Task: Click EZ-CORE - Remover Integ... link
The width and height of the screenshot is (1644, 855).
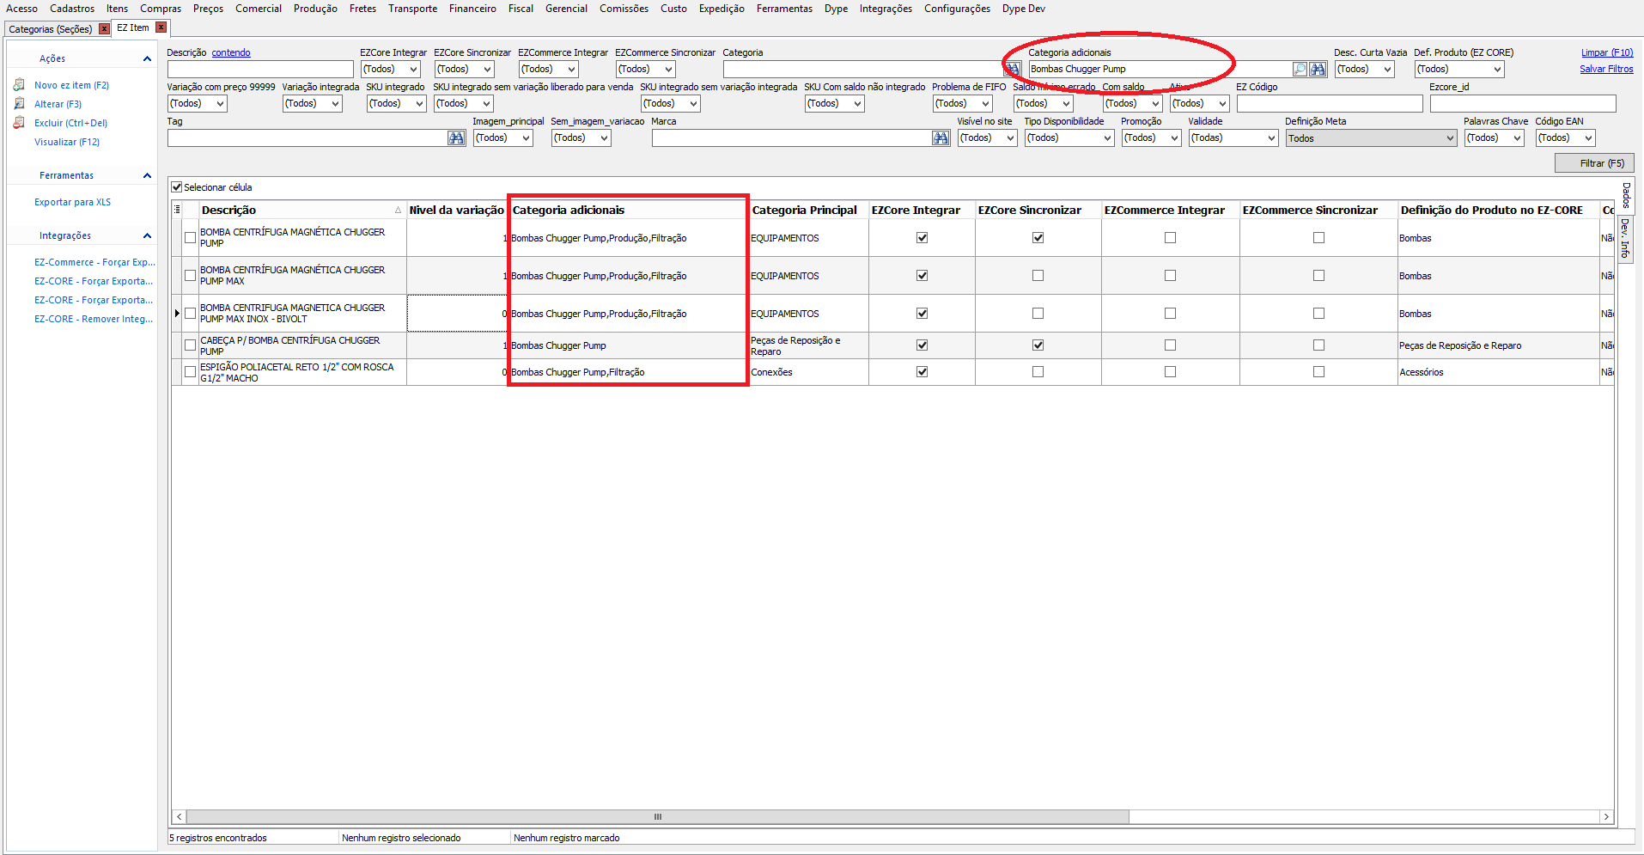Action: 94,319
